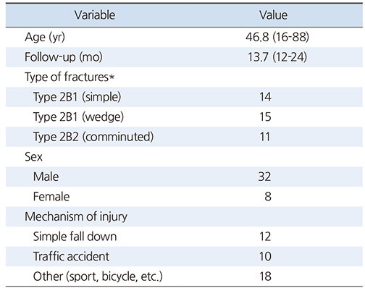Select the Traffic accident row label
Viewport: 365px width, 288px height.
[x=71, y=256]
